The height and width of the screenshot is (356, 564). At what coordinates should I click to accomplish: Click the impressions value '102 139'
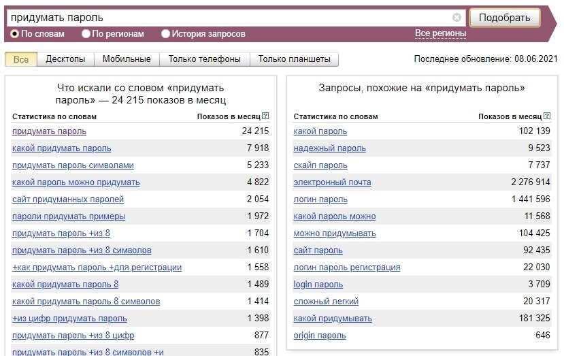click(535, 131)
